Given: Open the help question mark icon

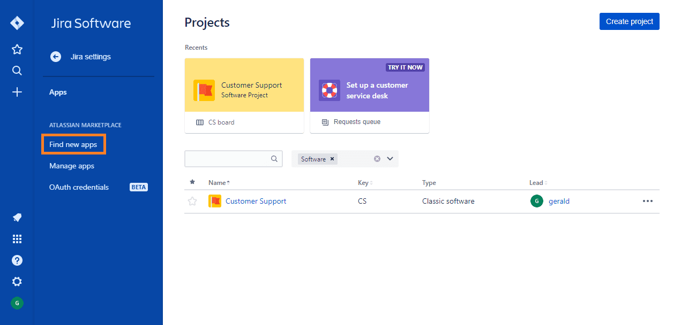Looking at the screenshot, I should point(17,260).
